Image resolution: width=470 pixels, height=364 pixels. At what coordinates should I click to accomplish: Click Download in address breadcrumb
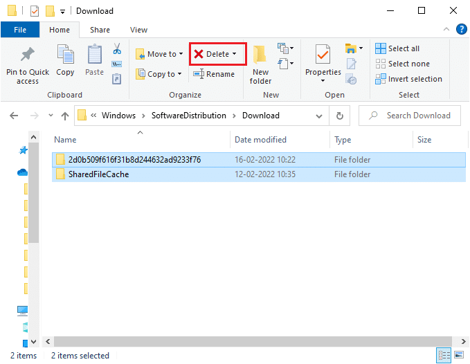coord(260,116)
